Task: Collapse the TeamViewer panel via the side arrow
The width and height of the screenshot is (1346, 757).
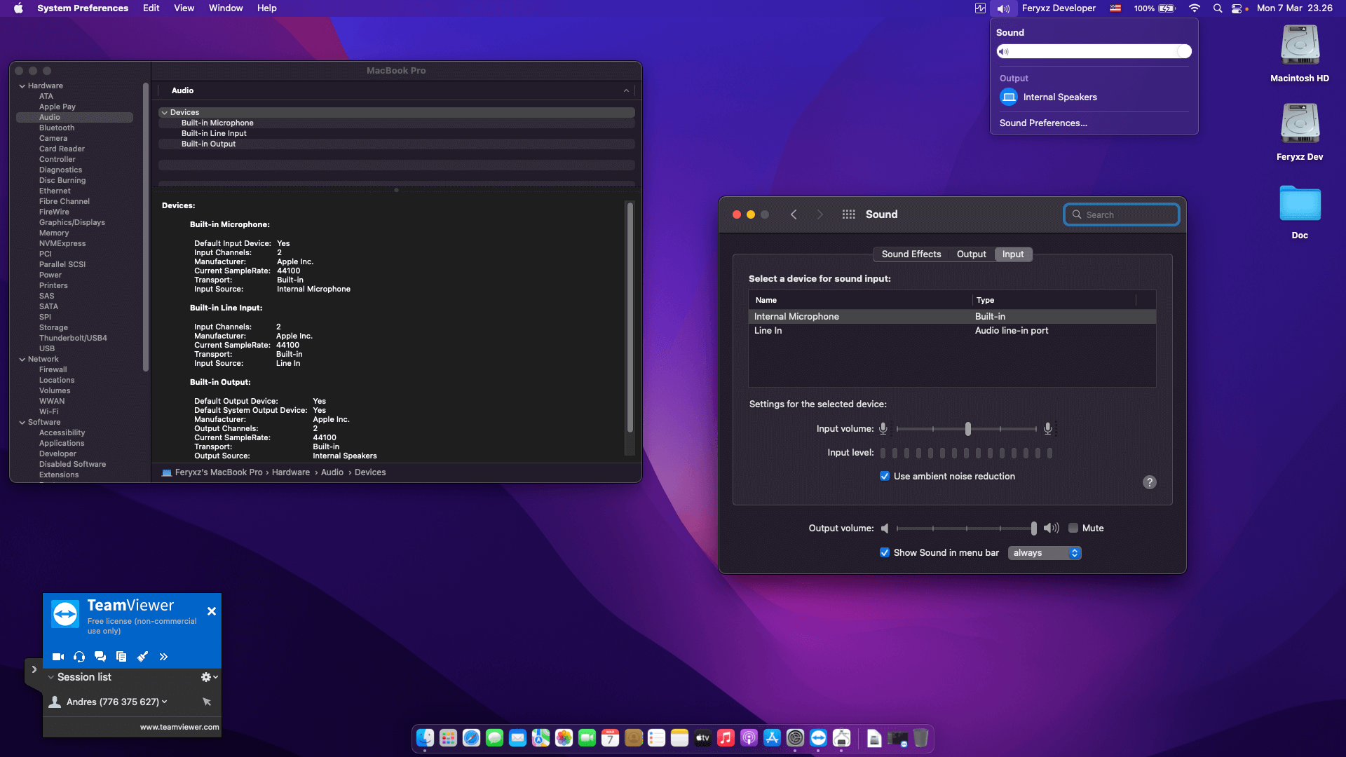Action: tap(34, 669)
